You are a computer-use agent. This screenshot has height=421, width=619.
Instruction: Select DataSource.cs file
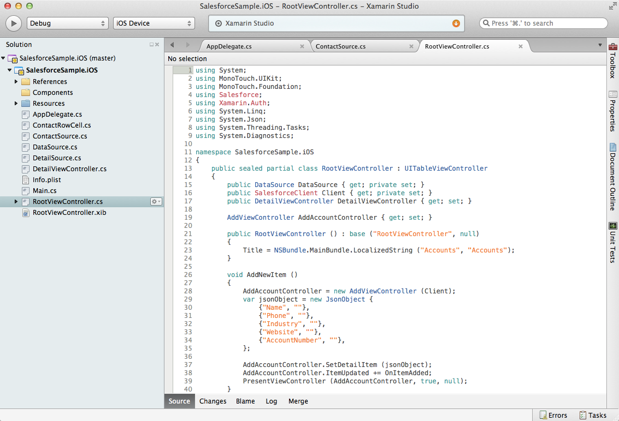click(55, 147)
